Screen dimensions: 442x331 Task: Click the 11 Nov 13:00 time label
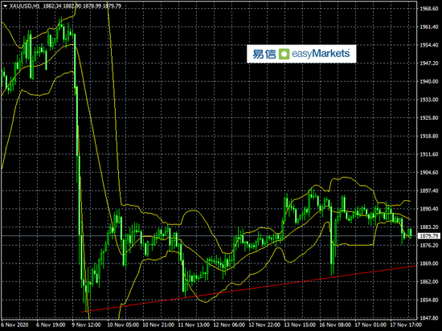point(194,325)
